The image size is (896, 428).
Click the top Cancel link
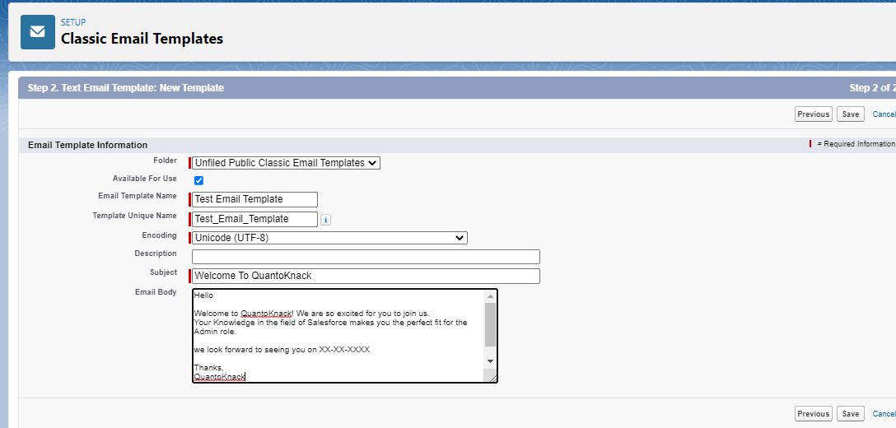pos(884,114)
